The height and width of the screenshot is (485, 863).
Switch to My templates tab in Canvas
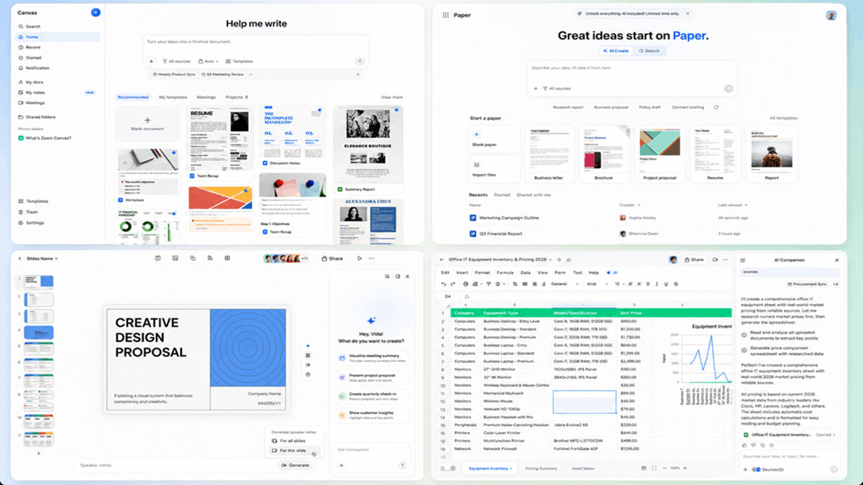pyautogui.click(x=173, y=97)
